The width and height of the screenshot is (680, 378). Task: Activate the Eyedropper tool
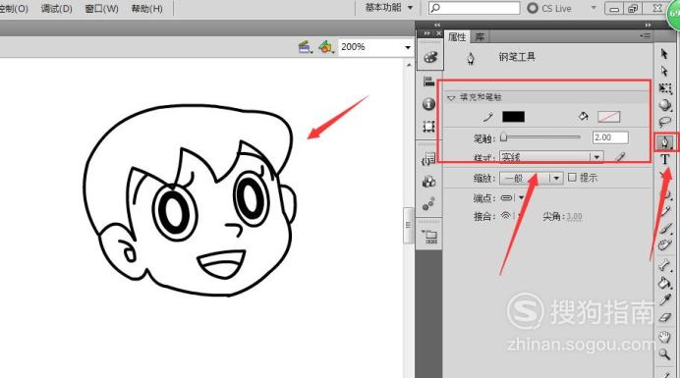(665, 300)
